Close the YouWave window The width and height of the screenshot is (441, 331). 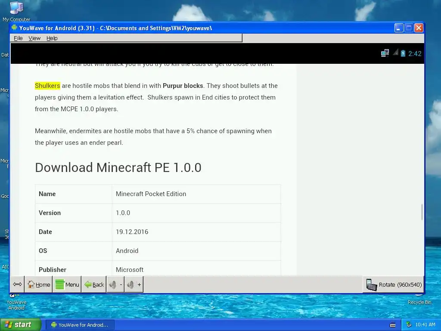point(419,28)
